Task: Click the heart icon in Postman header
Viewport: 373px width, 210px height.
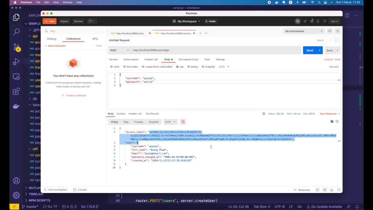Action: pyautogui.click(x=325, y=21)
